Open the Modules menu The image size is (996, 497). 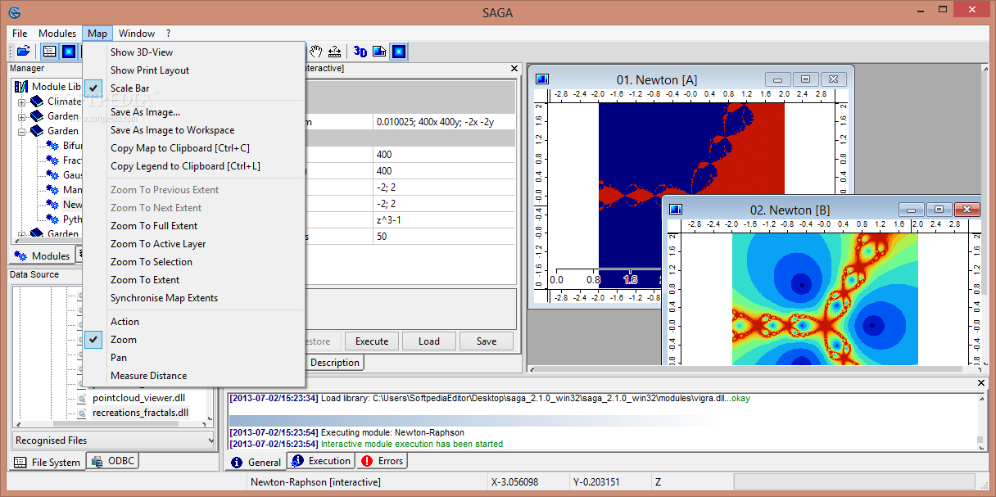click(x=57, y=34)
